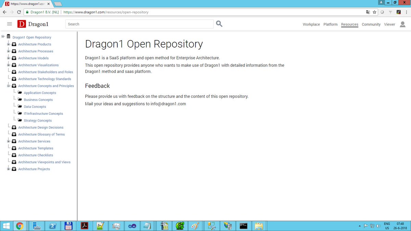Open Architecture Stakeholders and Roles link
Screen dimensions: 411x231
point(46,72)
